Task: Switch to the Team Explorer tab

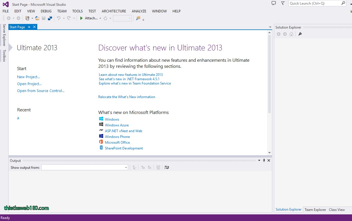Action: coord(315,210)
